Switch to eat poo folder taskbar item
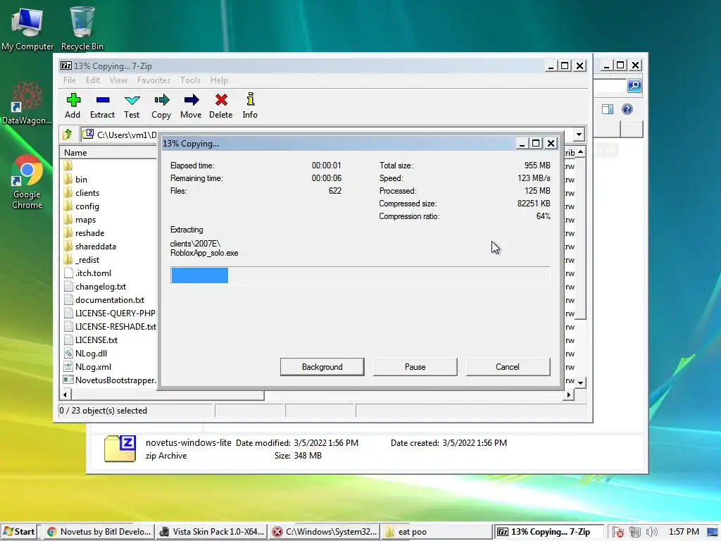The height and width of the screenshot is (541, 721). (437, 532)
